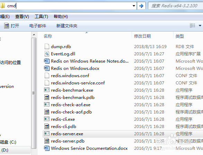Click the 搜索 Redis-x64-3.2.100 search box

click(x=176, y=6)
